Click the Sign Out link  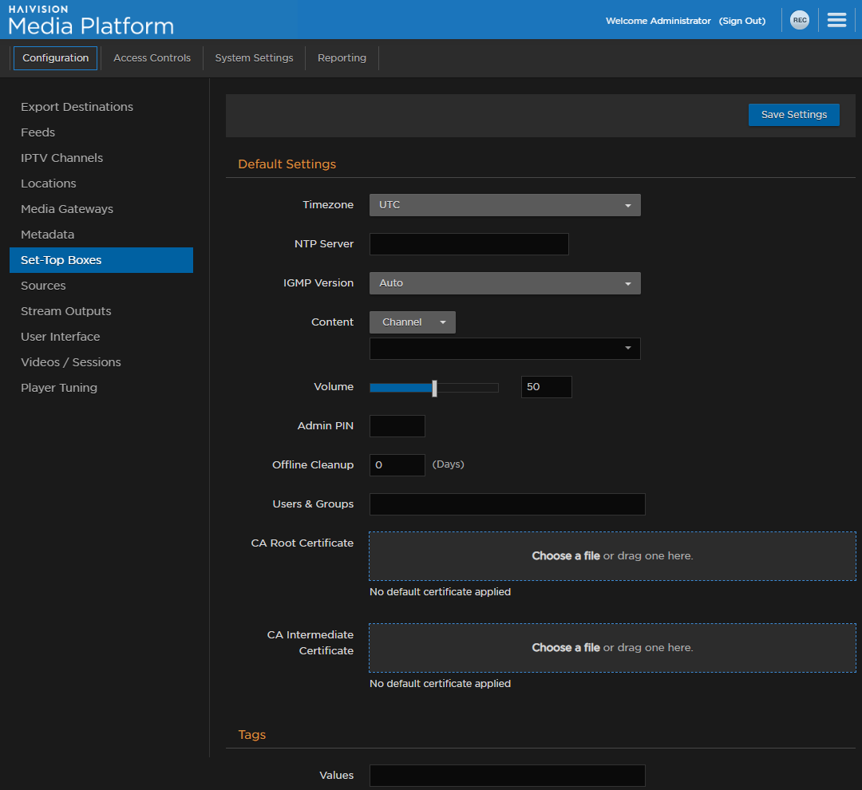click(741, 21)
